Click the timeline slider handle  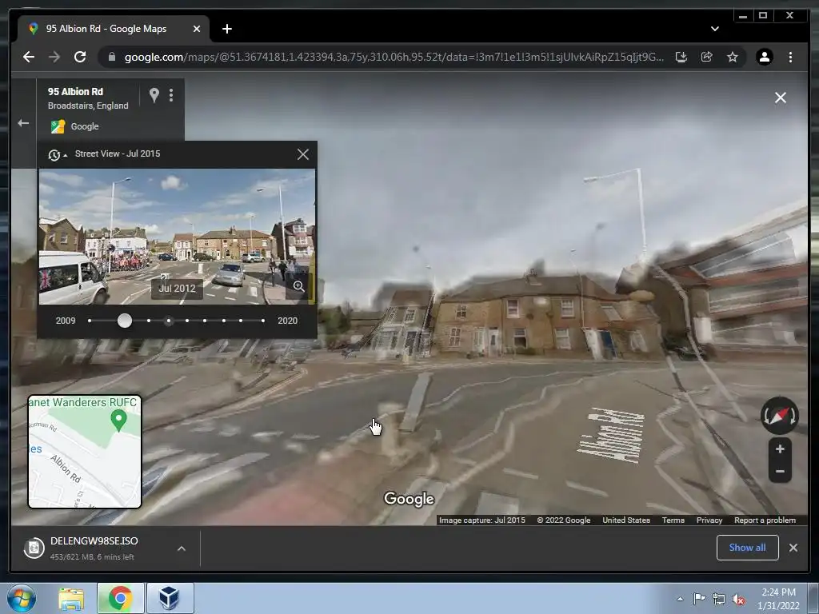click(124, 321)
